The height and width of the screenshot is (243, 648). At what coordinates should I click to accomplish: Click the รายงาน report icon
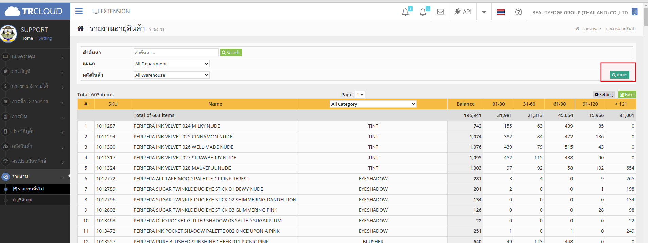coord(5,177)
